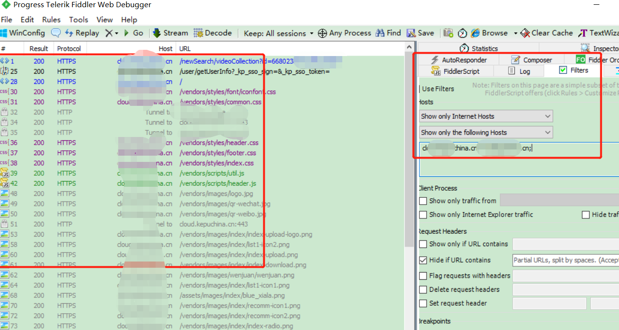This screenshot has width=619, height=330.
Task: Click the image icon of session 62
Action: pyautogui.click(x=5, y=275)
